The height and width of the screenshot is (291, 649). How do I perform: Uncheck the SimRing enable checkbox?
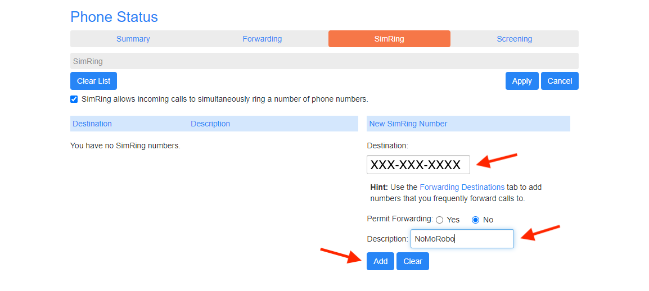(x=74, y=99)
